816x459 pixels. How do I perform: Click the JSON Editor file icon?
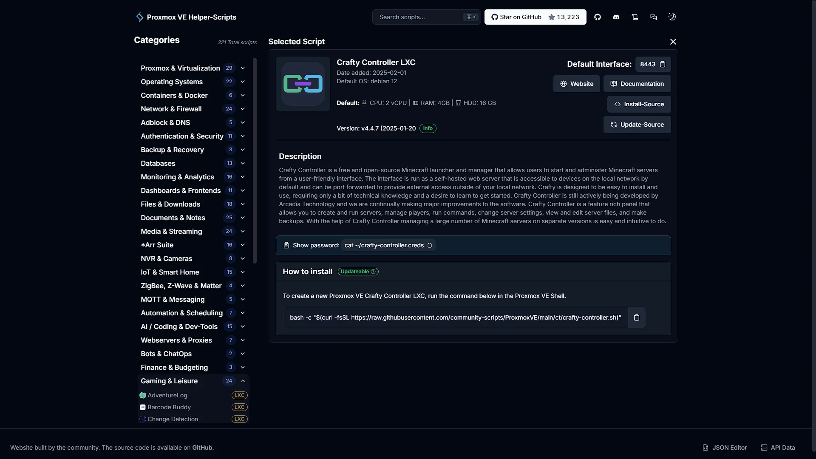[x=705, y=448]
